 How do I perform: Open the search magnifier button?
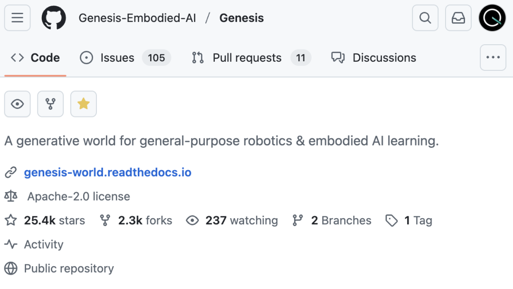[x=425, y=18]
